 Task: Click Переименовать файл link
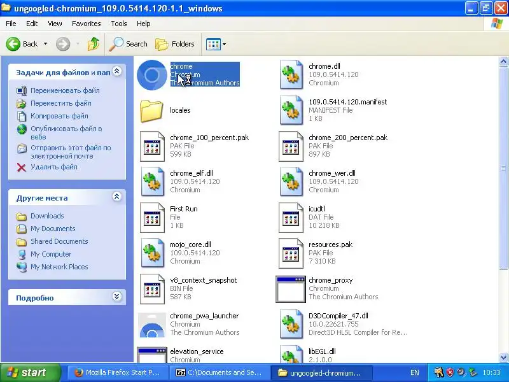coord(65,90)
